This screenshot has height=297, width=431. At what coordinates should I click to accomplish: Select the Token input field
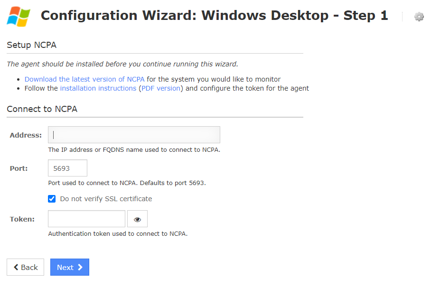[87, 219]
